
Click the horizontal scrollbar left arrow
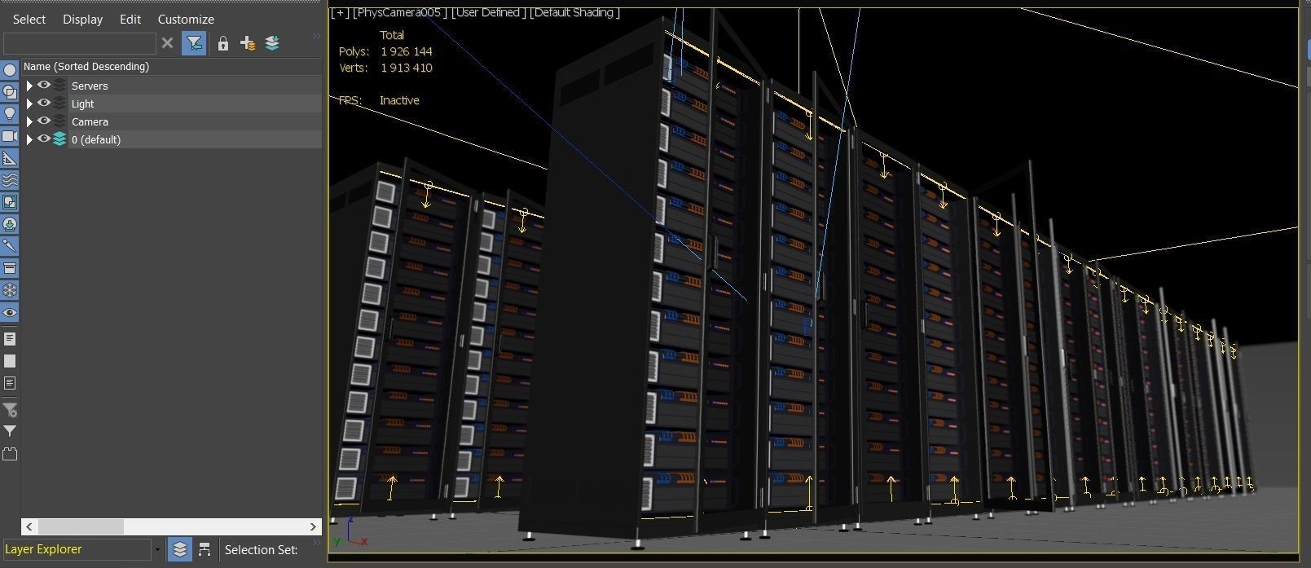pos(29,526)
